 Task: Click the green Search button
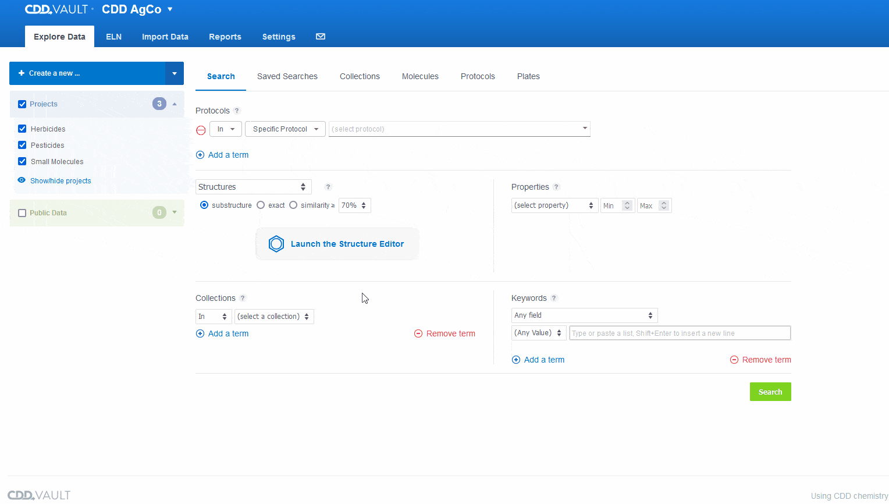pos(770,392)
